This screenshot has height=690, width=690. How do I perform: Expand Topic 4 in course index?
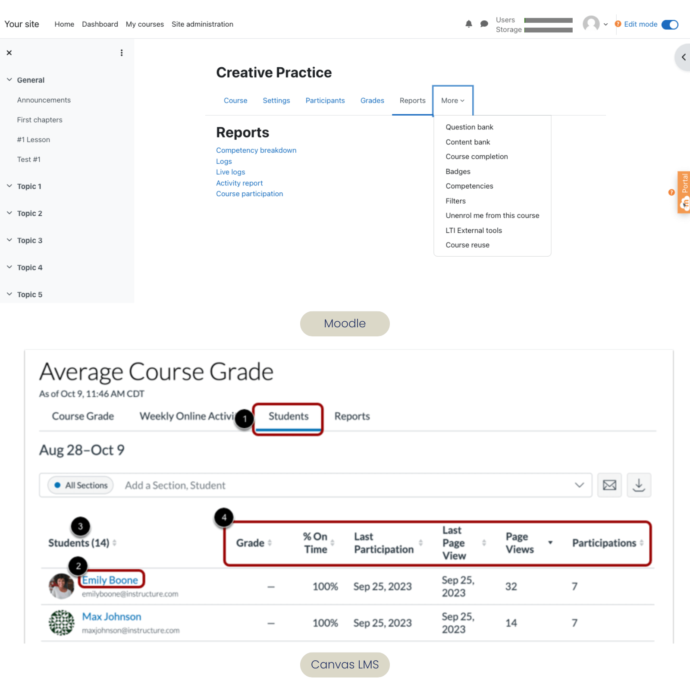point(9,267)
